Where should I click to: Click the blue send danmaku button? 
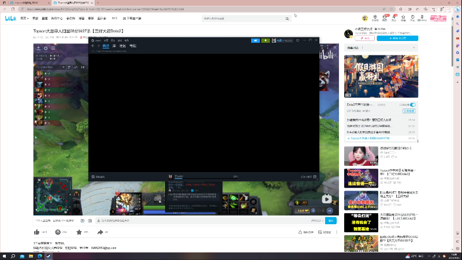pos(331,221)
